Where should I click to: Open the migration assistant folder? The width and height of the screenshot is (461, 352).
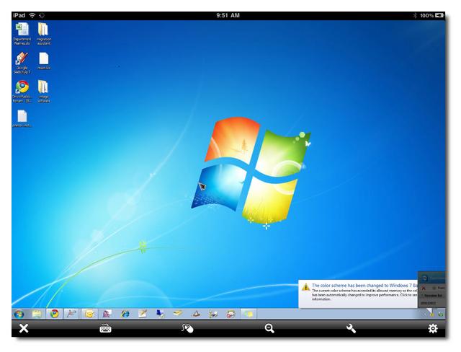pyautogui.click(x=43, y=34)
